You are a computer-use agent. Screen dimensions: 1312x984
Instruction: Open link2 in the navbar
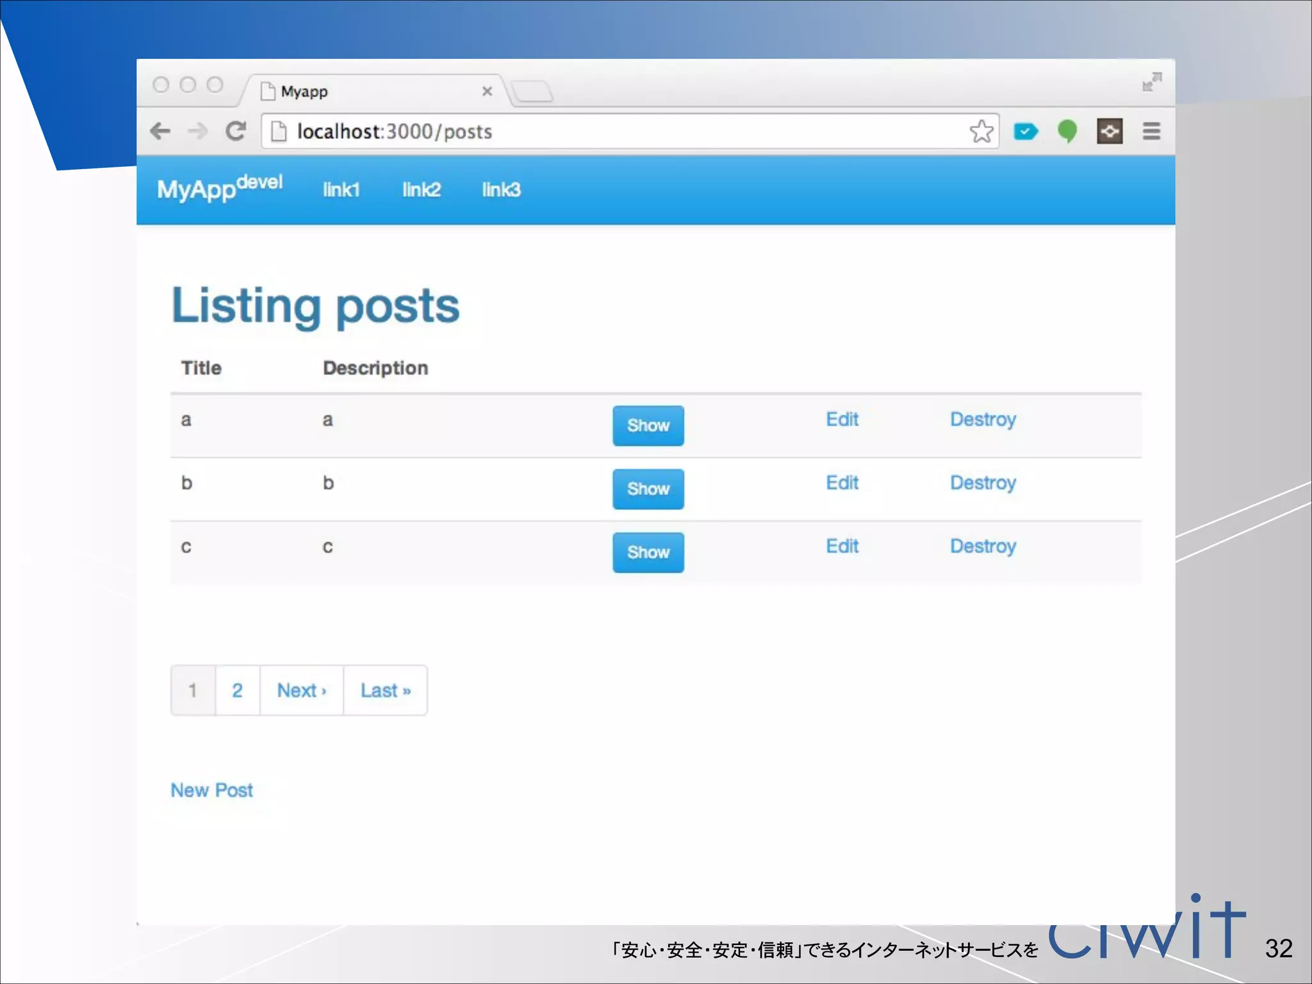pyautogui.click(x=421, y=190)
